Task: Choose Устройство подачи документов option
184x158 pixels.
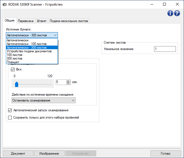Action: (32, 51)
